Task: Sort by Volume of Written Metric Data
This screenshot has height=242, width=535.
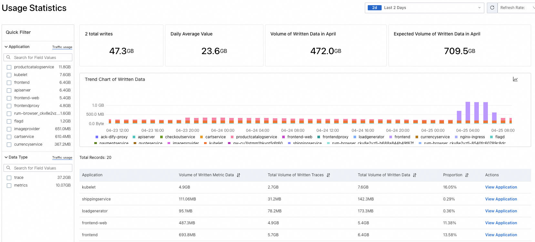Action: [x=238, y=175]
